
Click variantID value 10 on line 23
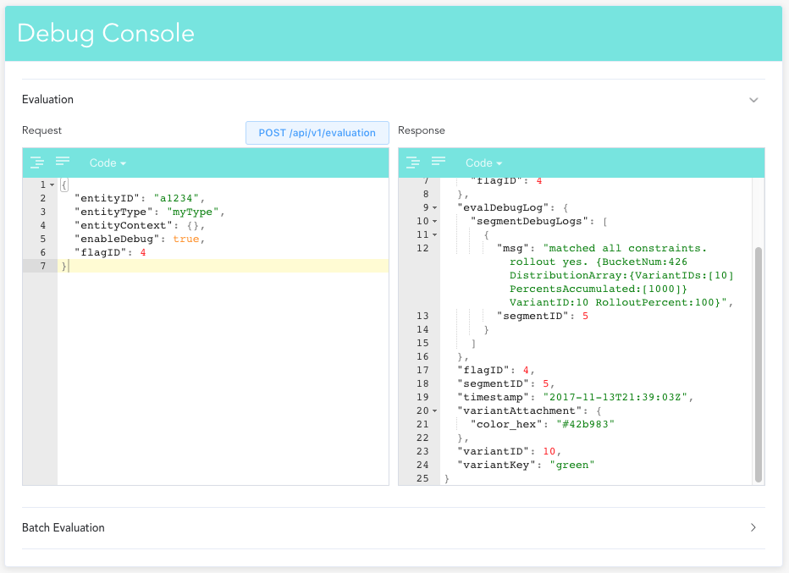pyautogui.click(x=549, y=452)
